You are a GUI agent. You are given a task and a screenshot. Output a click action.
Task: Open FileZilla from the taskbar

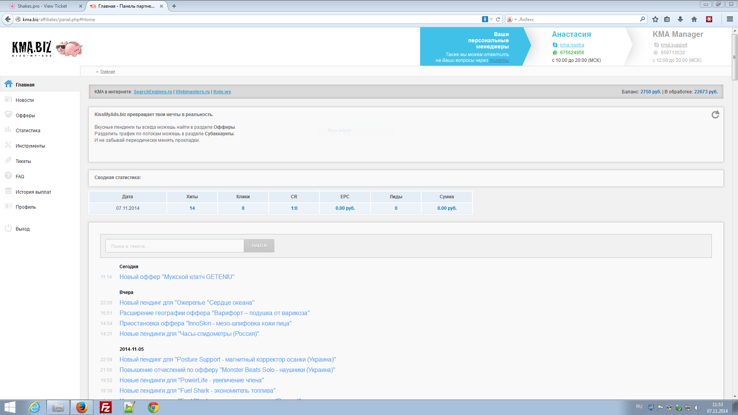click(105, 407)
